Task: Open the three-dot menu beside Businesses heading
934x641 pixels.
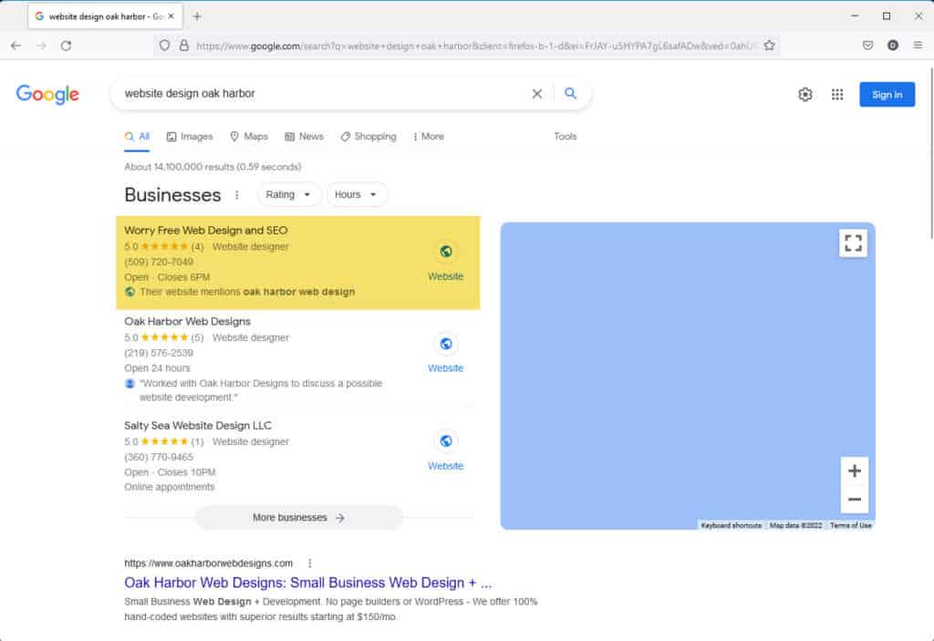Action: pyautogui.click(x=237, y=195)
